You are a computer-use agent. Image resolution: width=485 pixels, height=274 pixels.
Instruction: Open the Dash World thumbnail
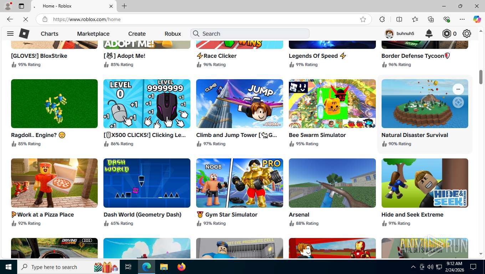(x=147, y=183)
